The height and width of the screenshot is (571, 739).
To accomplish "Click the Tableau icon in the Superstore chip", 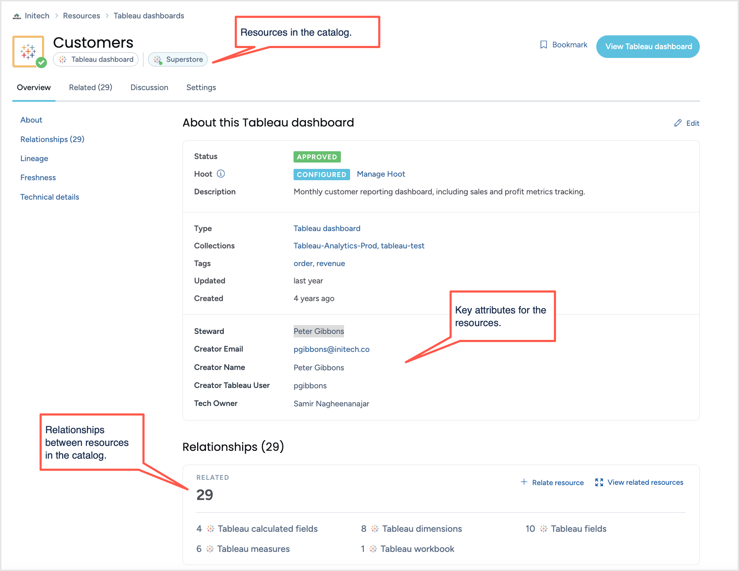I will (x=158, y=60).
